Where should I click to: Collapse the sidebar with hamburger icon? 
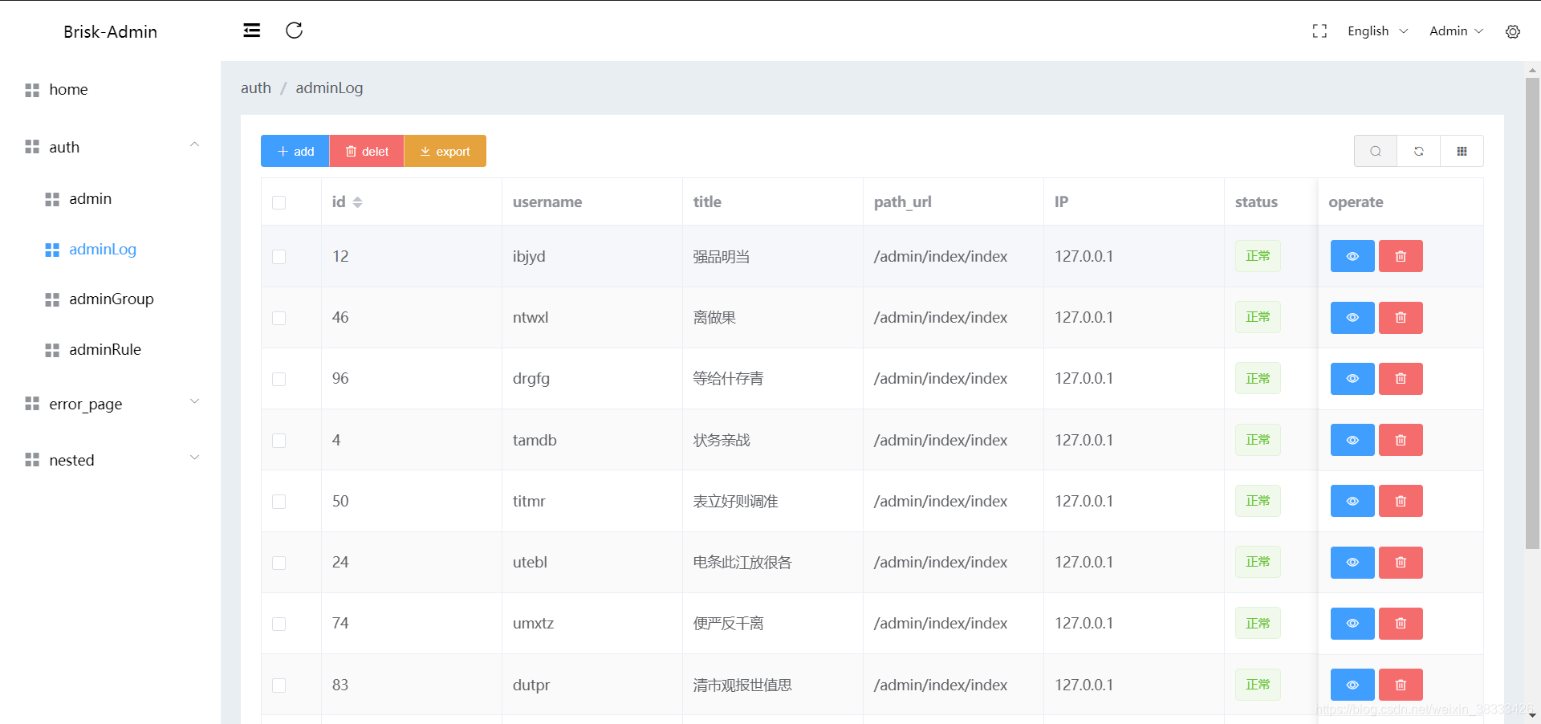click(x=252, y=31)
